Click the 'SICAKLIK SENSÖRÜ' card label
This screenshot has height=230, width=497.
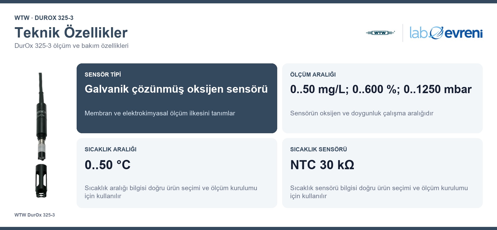pos(318,149)
